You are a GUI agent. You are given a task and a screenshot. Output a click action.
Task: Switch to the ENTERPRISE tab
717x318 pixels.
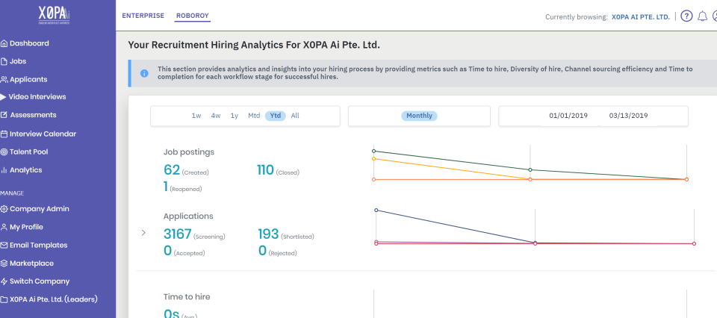pyautogui.click(x=143, y=16)
